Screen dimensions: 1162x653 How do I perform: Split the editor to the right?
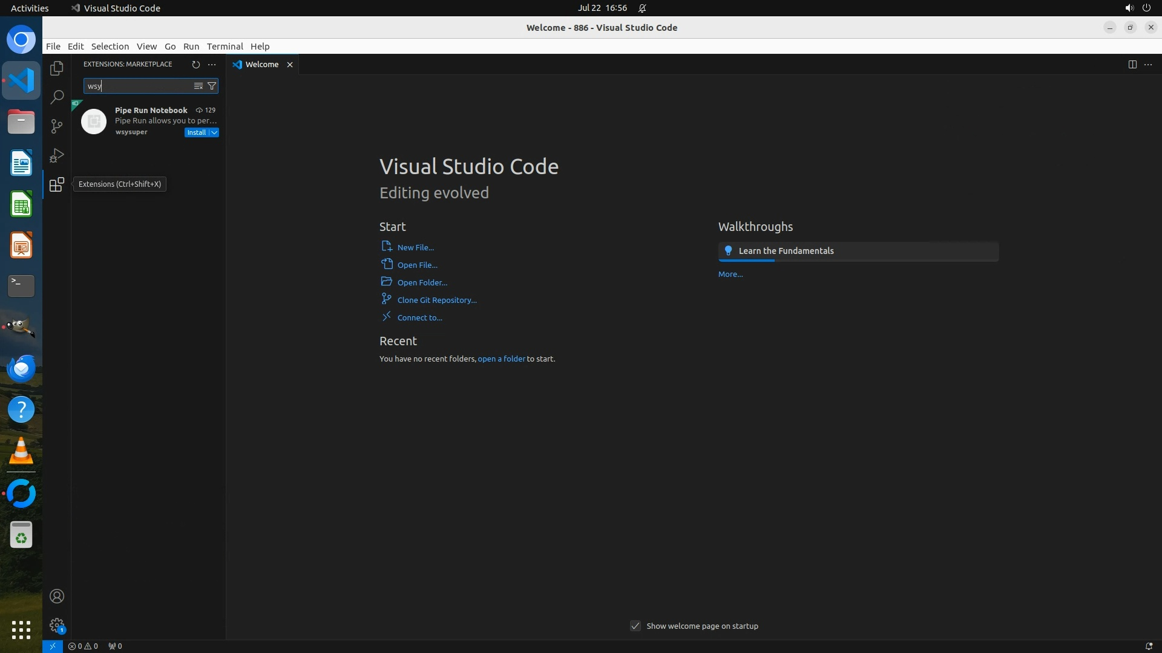point(1132,64)
